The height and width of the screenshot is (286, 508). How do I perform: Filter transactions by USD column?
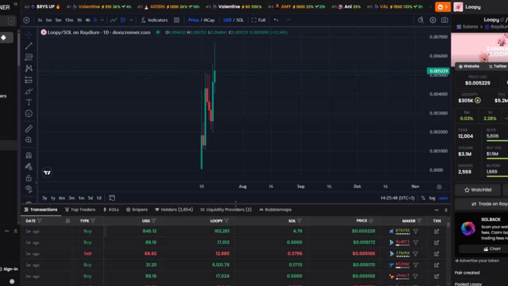pos(154,221)
